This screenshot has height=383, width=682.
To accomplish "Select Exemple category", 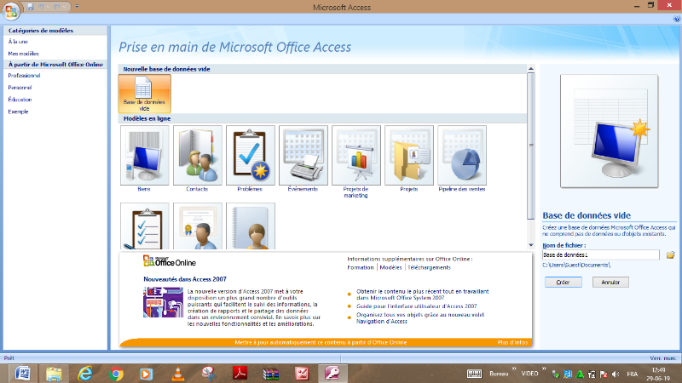I will pyautogui.click(x=18, y=111).
